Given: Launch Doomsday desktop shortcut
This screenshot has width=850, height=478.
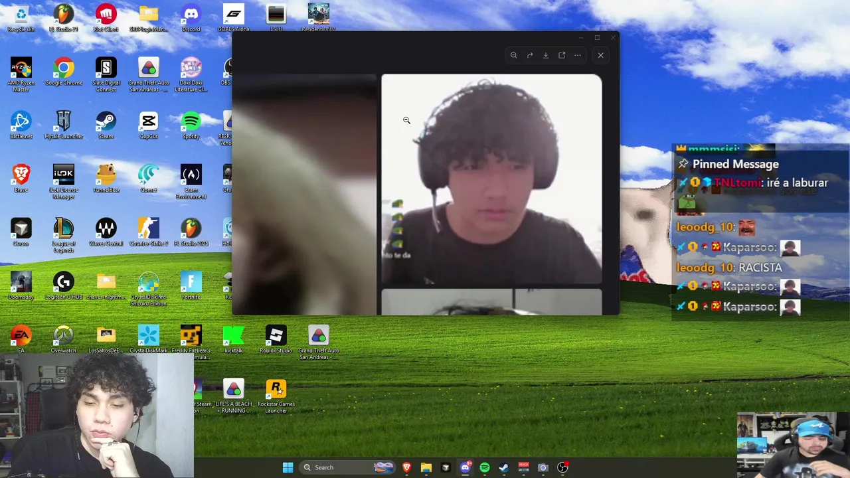Looking at the screenshot, I should (x=21, y=286).
